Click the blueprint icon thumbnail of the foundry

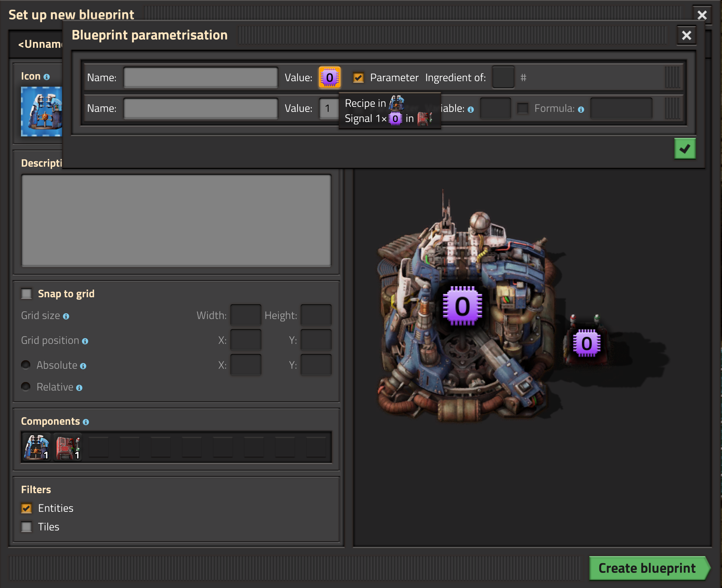point(41,112)
